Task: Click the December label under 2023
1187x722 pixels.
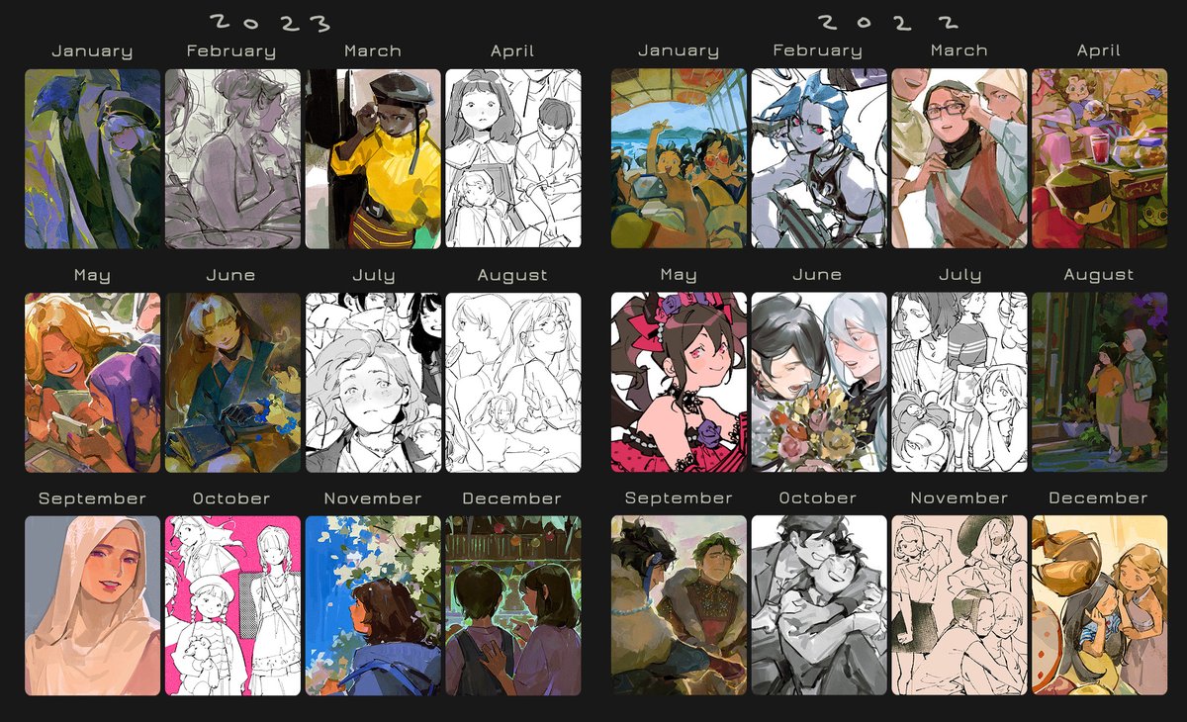Action: tap(513, 498)
